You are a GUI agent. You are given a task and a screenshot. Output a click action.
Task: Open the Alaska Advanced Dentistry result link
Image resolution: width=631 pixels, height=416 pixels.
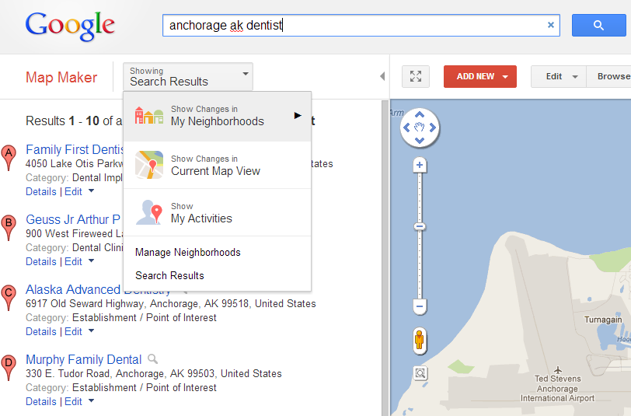tap(98, 289)
